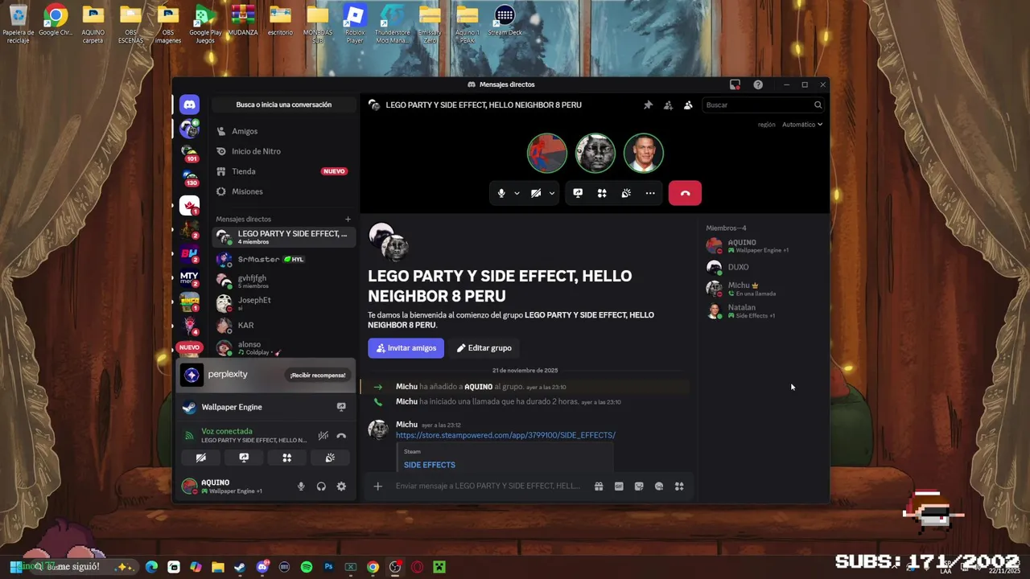1030x579 pixels.
Task: Open Spotify from Windows taskbar
Action: click(307, 567)
